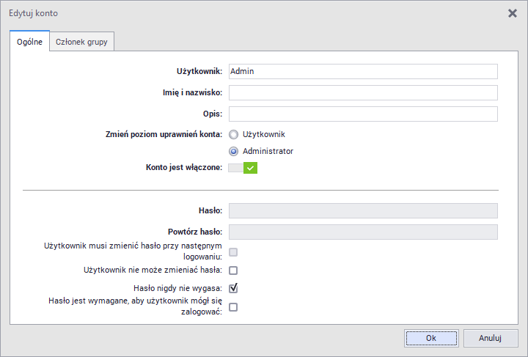The height and width of the screenshot is (357, 528).
Task: Switch to the Ogólne tab
Action: coord(29,43)
